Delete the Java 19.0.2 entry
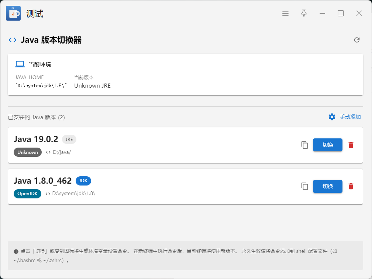 (351, 145)
